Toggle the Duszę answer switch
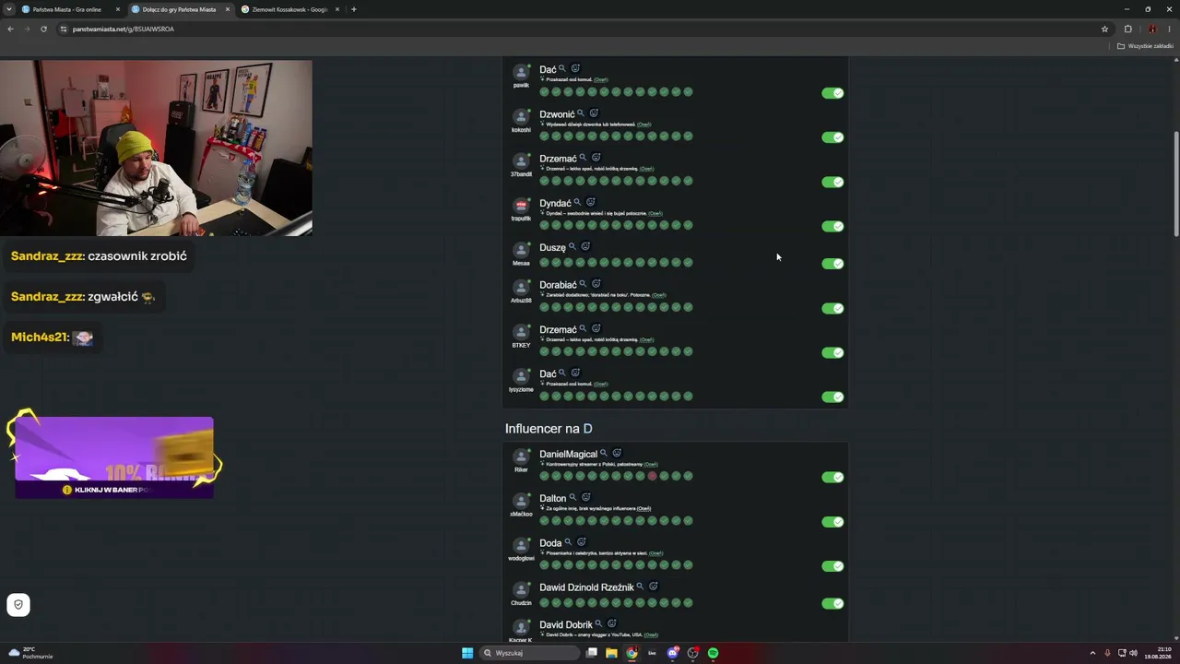This screenshot has width=1180, height=664. click(832, 264)
